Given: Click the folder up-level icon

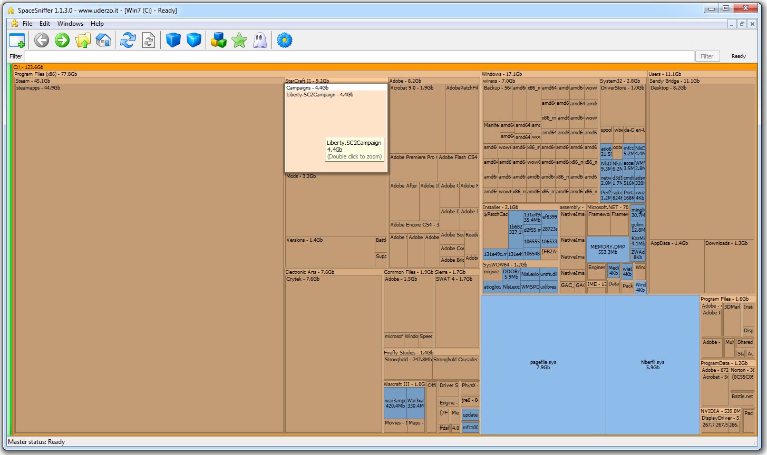Looking at the screenshot, I should tap(83, 40).
